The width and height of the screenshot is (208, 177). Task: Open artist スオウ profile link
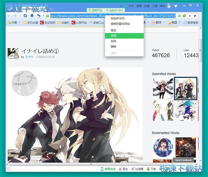point(29,57)
